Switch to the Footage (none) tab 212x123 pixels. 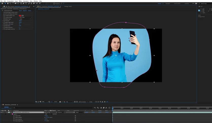click(68, 6)
